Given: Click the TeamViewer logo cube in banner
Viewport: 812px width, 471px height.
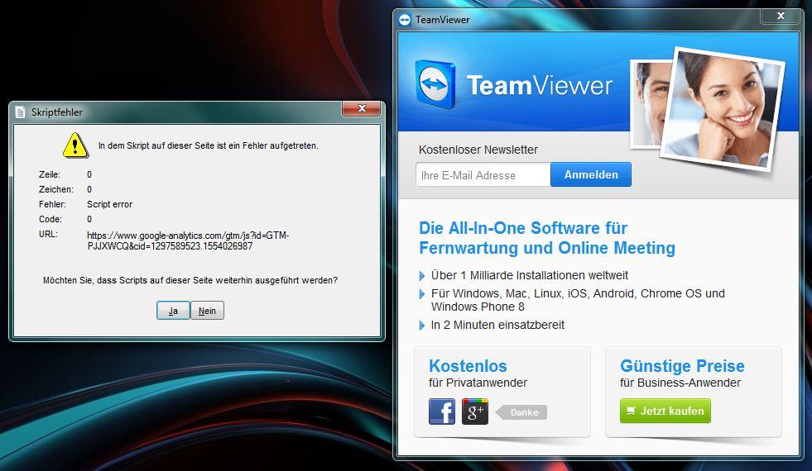Looking at the screenshot, I should (435, 84).
